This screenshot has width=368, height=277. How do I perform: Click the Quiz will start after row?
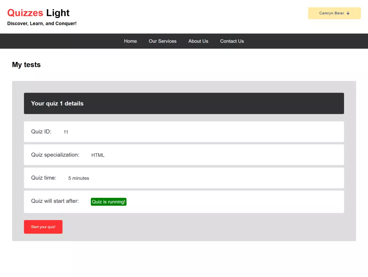184,201
